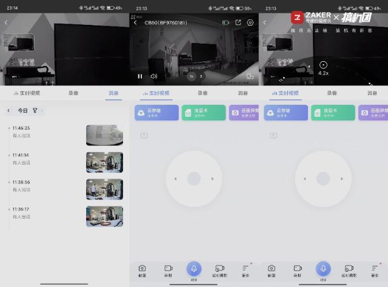Check the battery icon on CB60 screen
Image resolution: width=388 pixels, height=287 pixels.
tap(226, 23)
